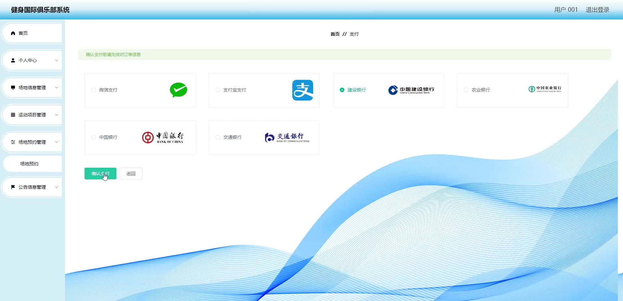This screenshot has width=623, height=301.
Task: Expand the 公告信息管理 menu chevron
Action: pos(57,187)
